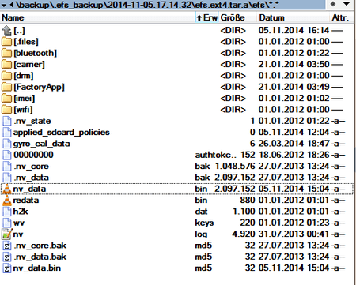Open the drive dropdown arrow at path start
The width and height of the screenshot is (356, 285).
click(x=4, y=5)
